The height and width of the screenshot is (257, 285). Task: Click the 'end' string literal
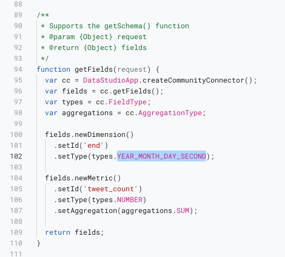[94, 146]
